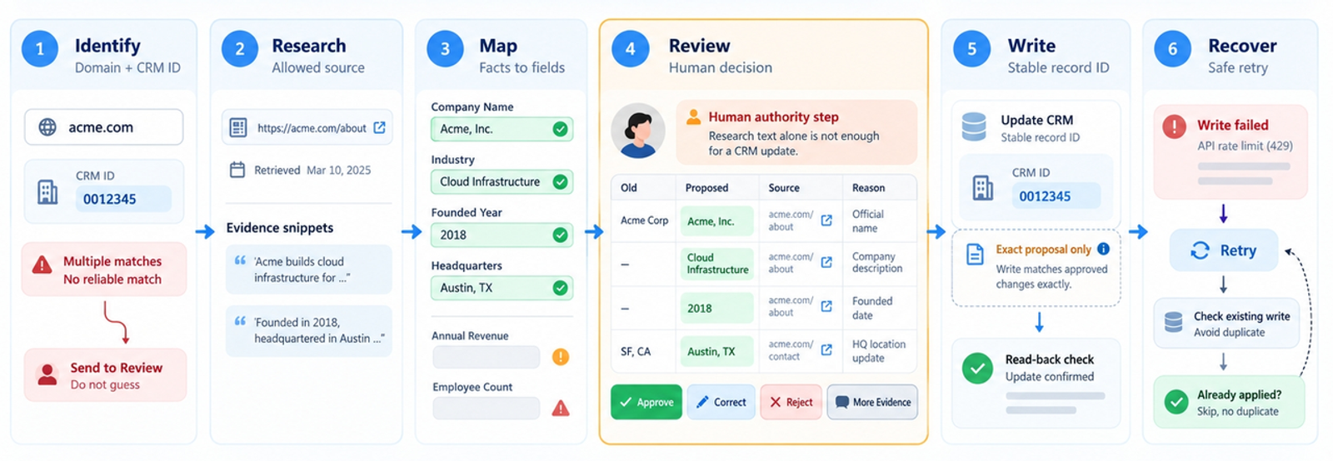The image size is (1333, 461).
Task: Select proposed value 2018 in review table
Action: (716, 308)
